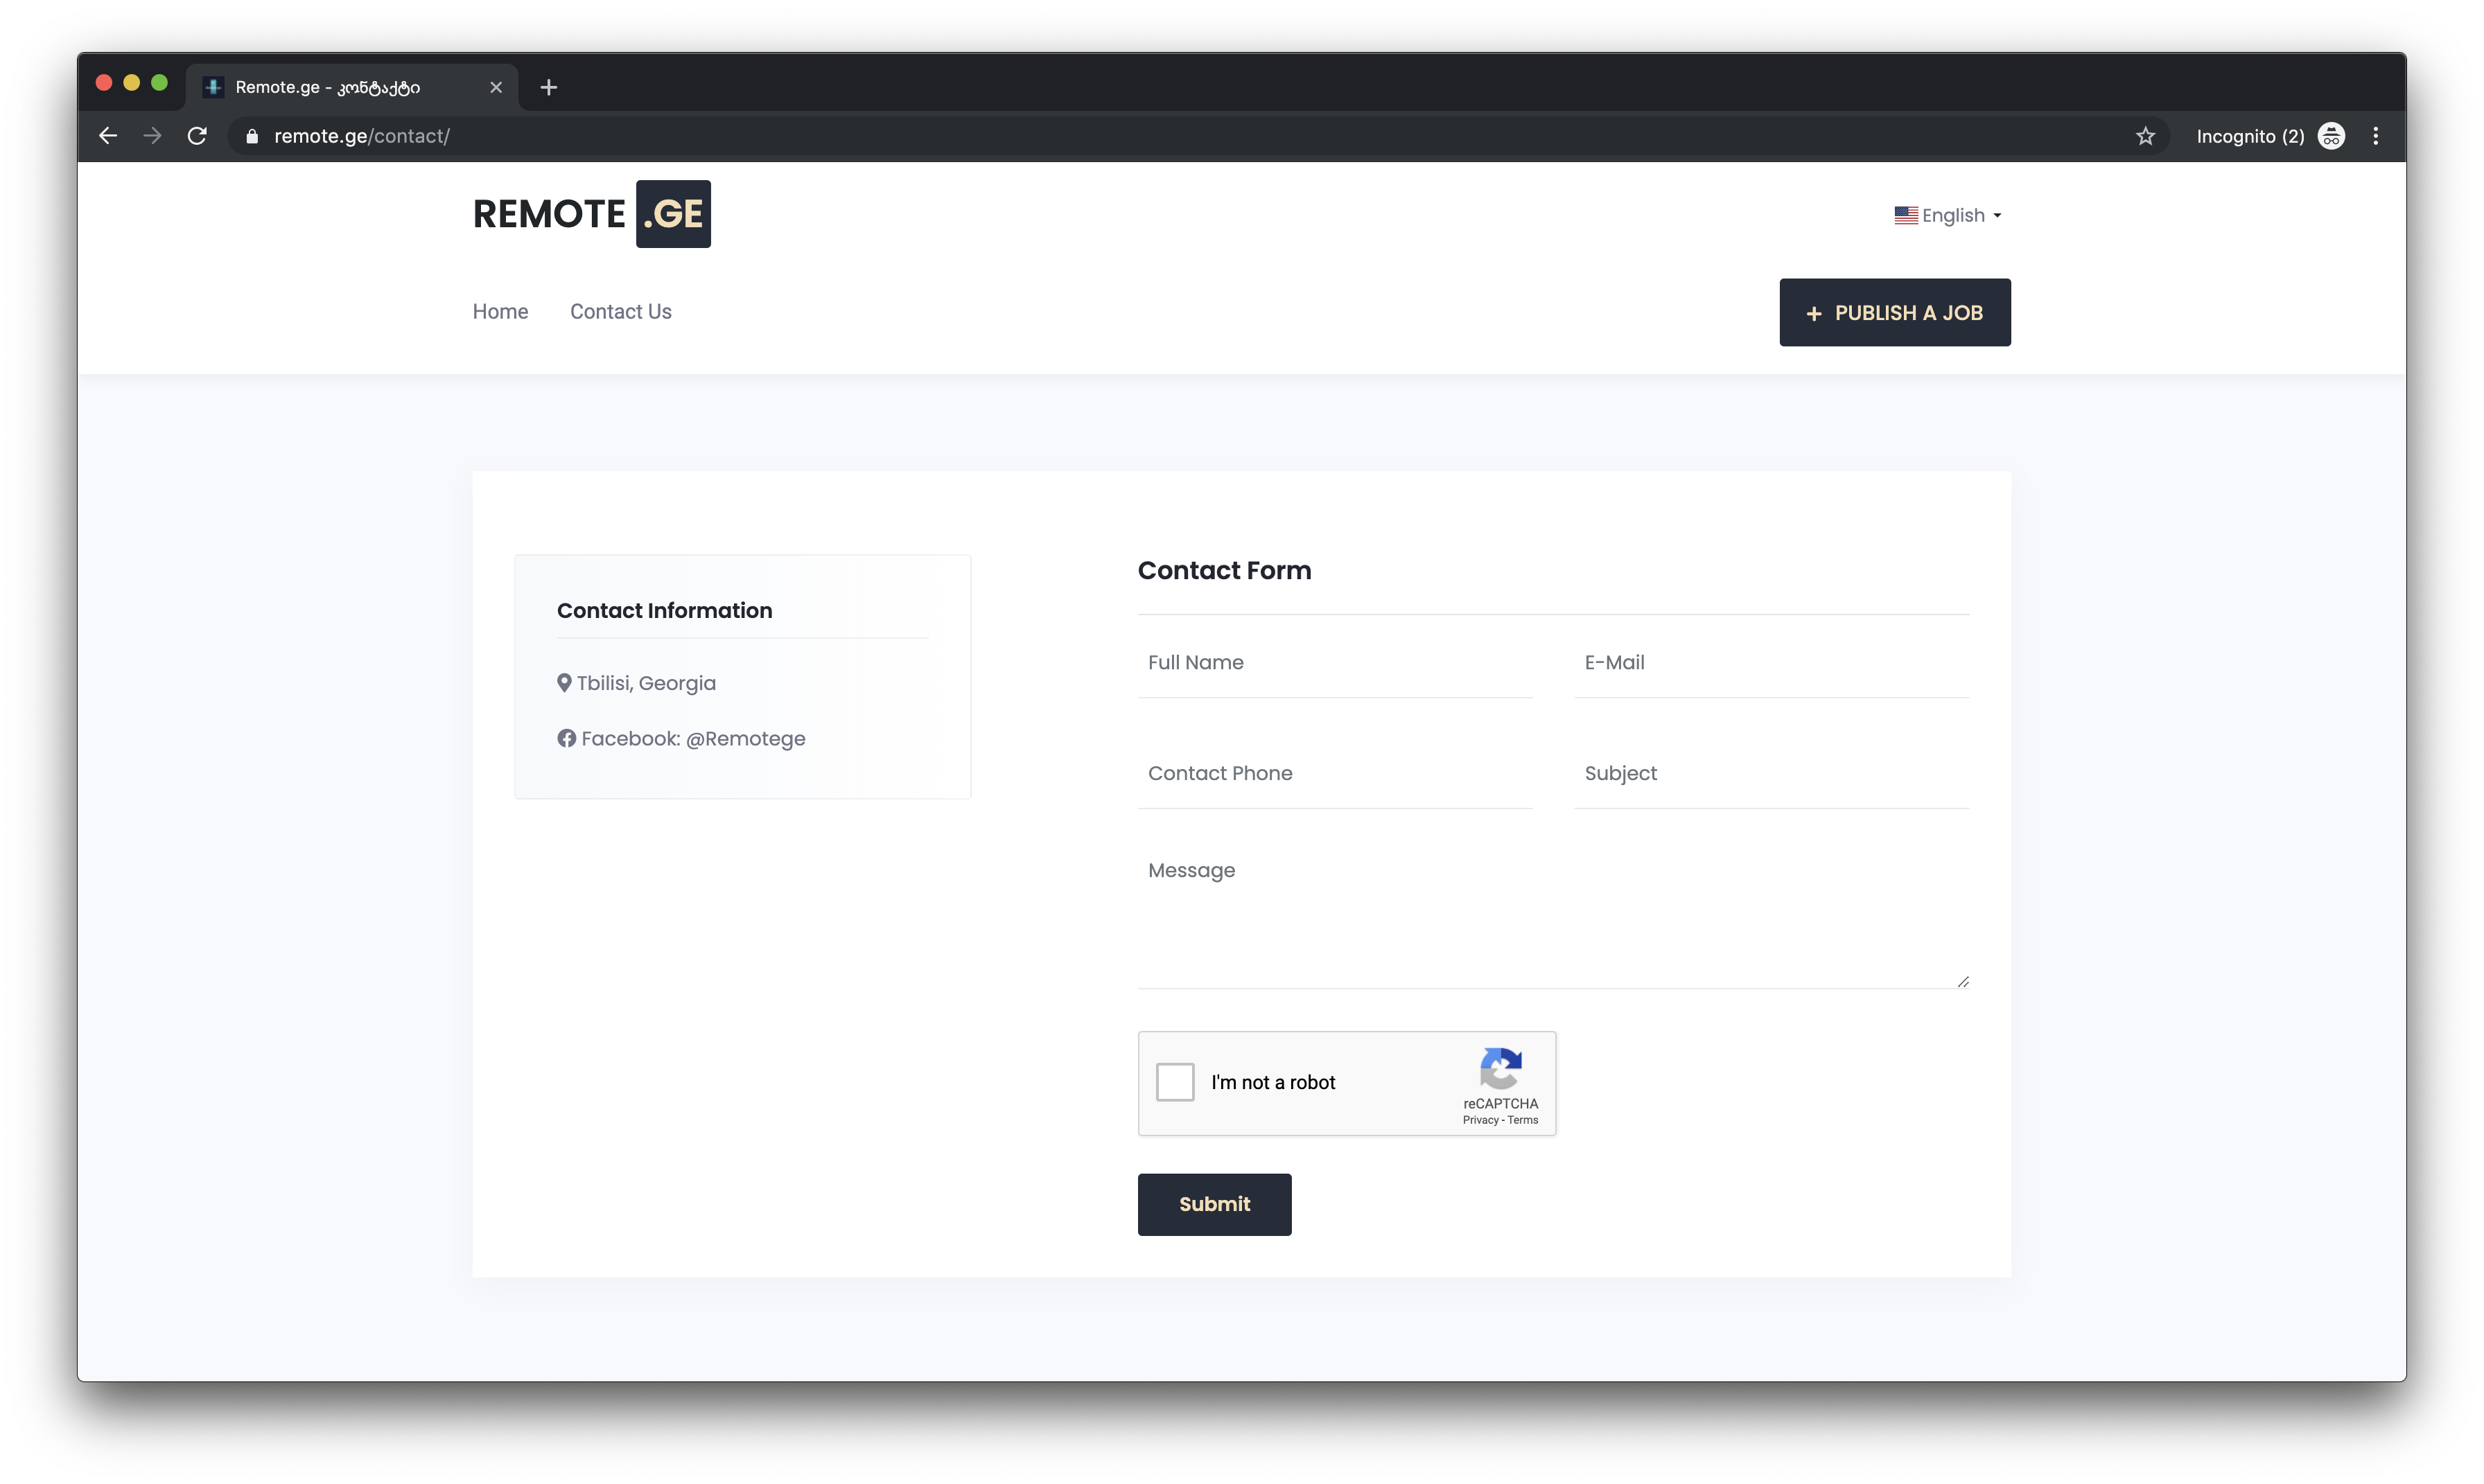Submit the contact form
The image size is (2484, 1484).
[x=1214, y=1204]
